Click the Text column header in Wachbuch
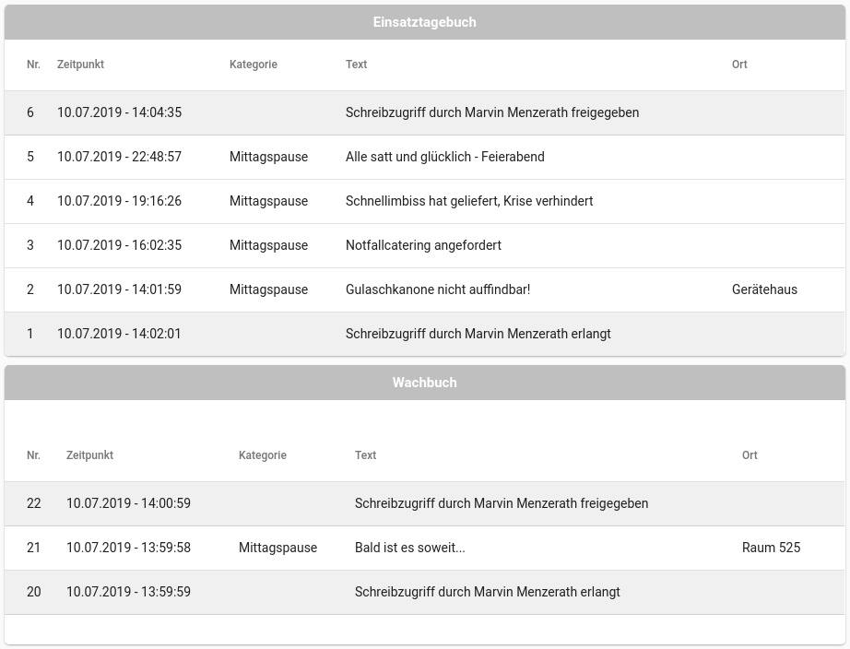The height and width of the screenshot is (649, 850). (x=365, y=455)
